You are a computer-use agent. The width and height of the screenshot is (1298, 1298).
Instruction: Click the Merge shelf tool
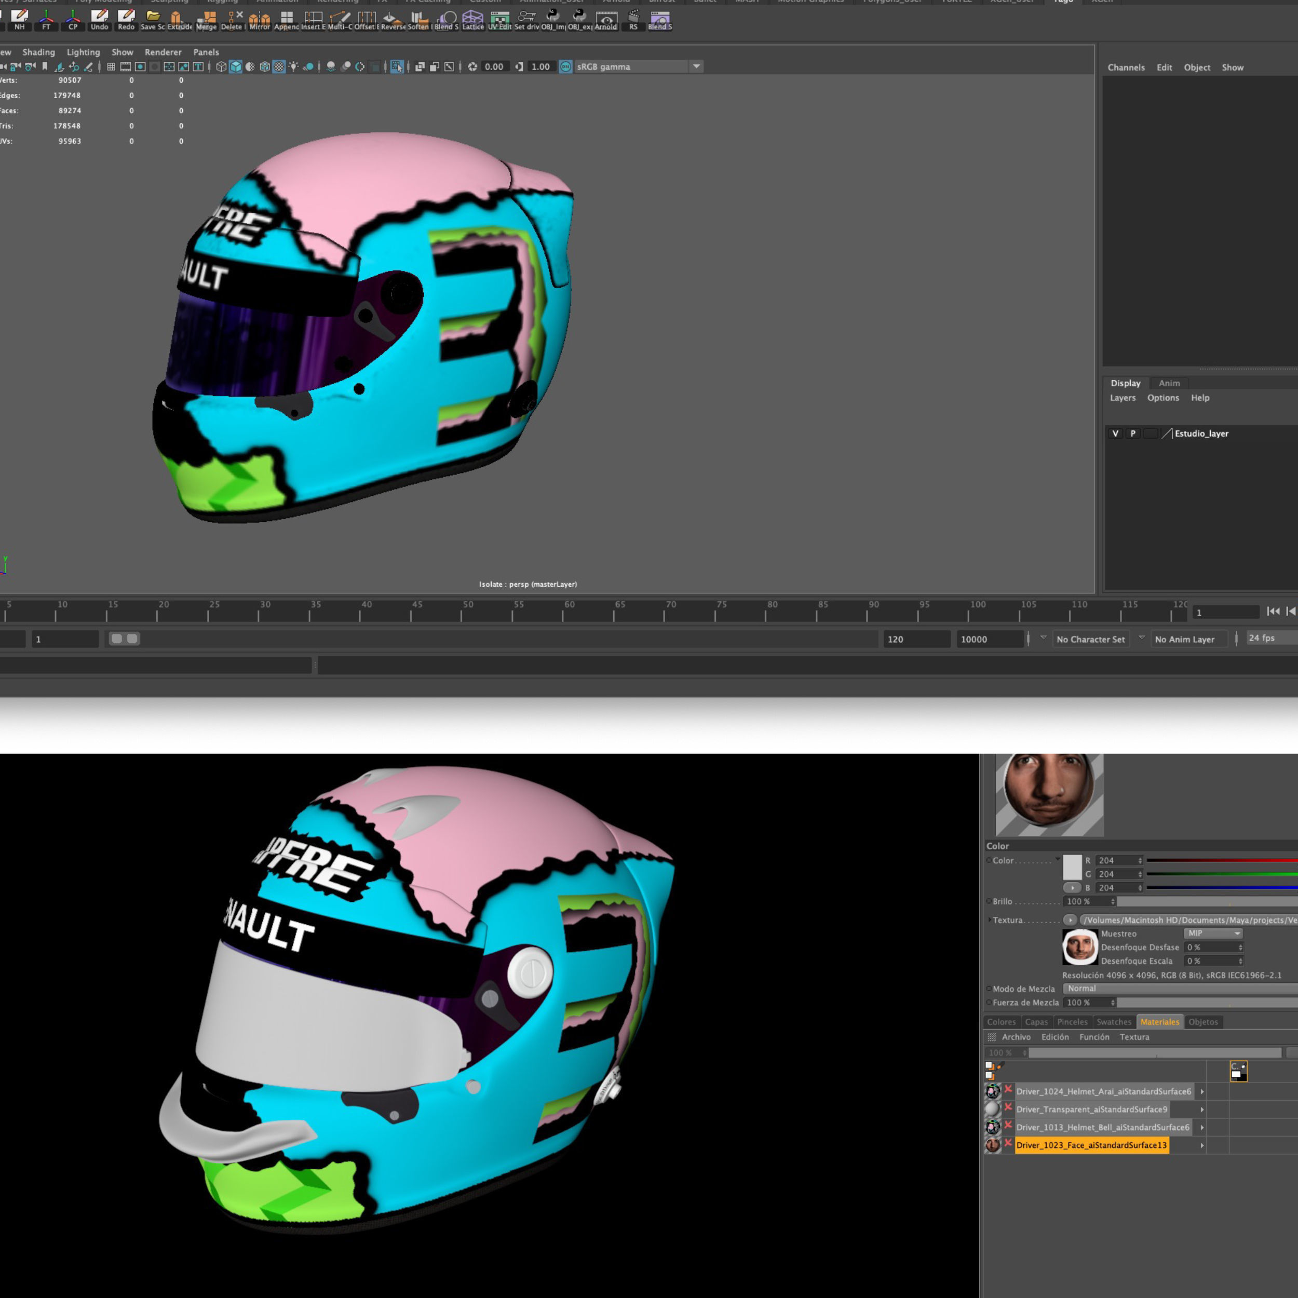206,20
